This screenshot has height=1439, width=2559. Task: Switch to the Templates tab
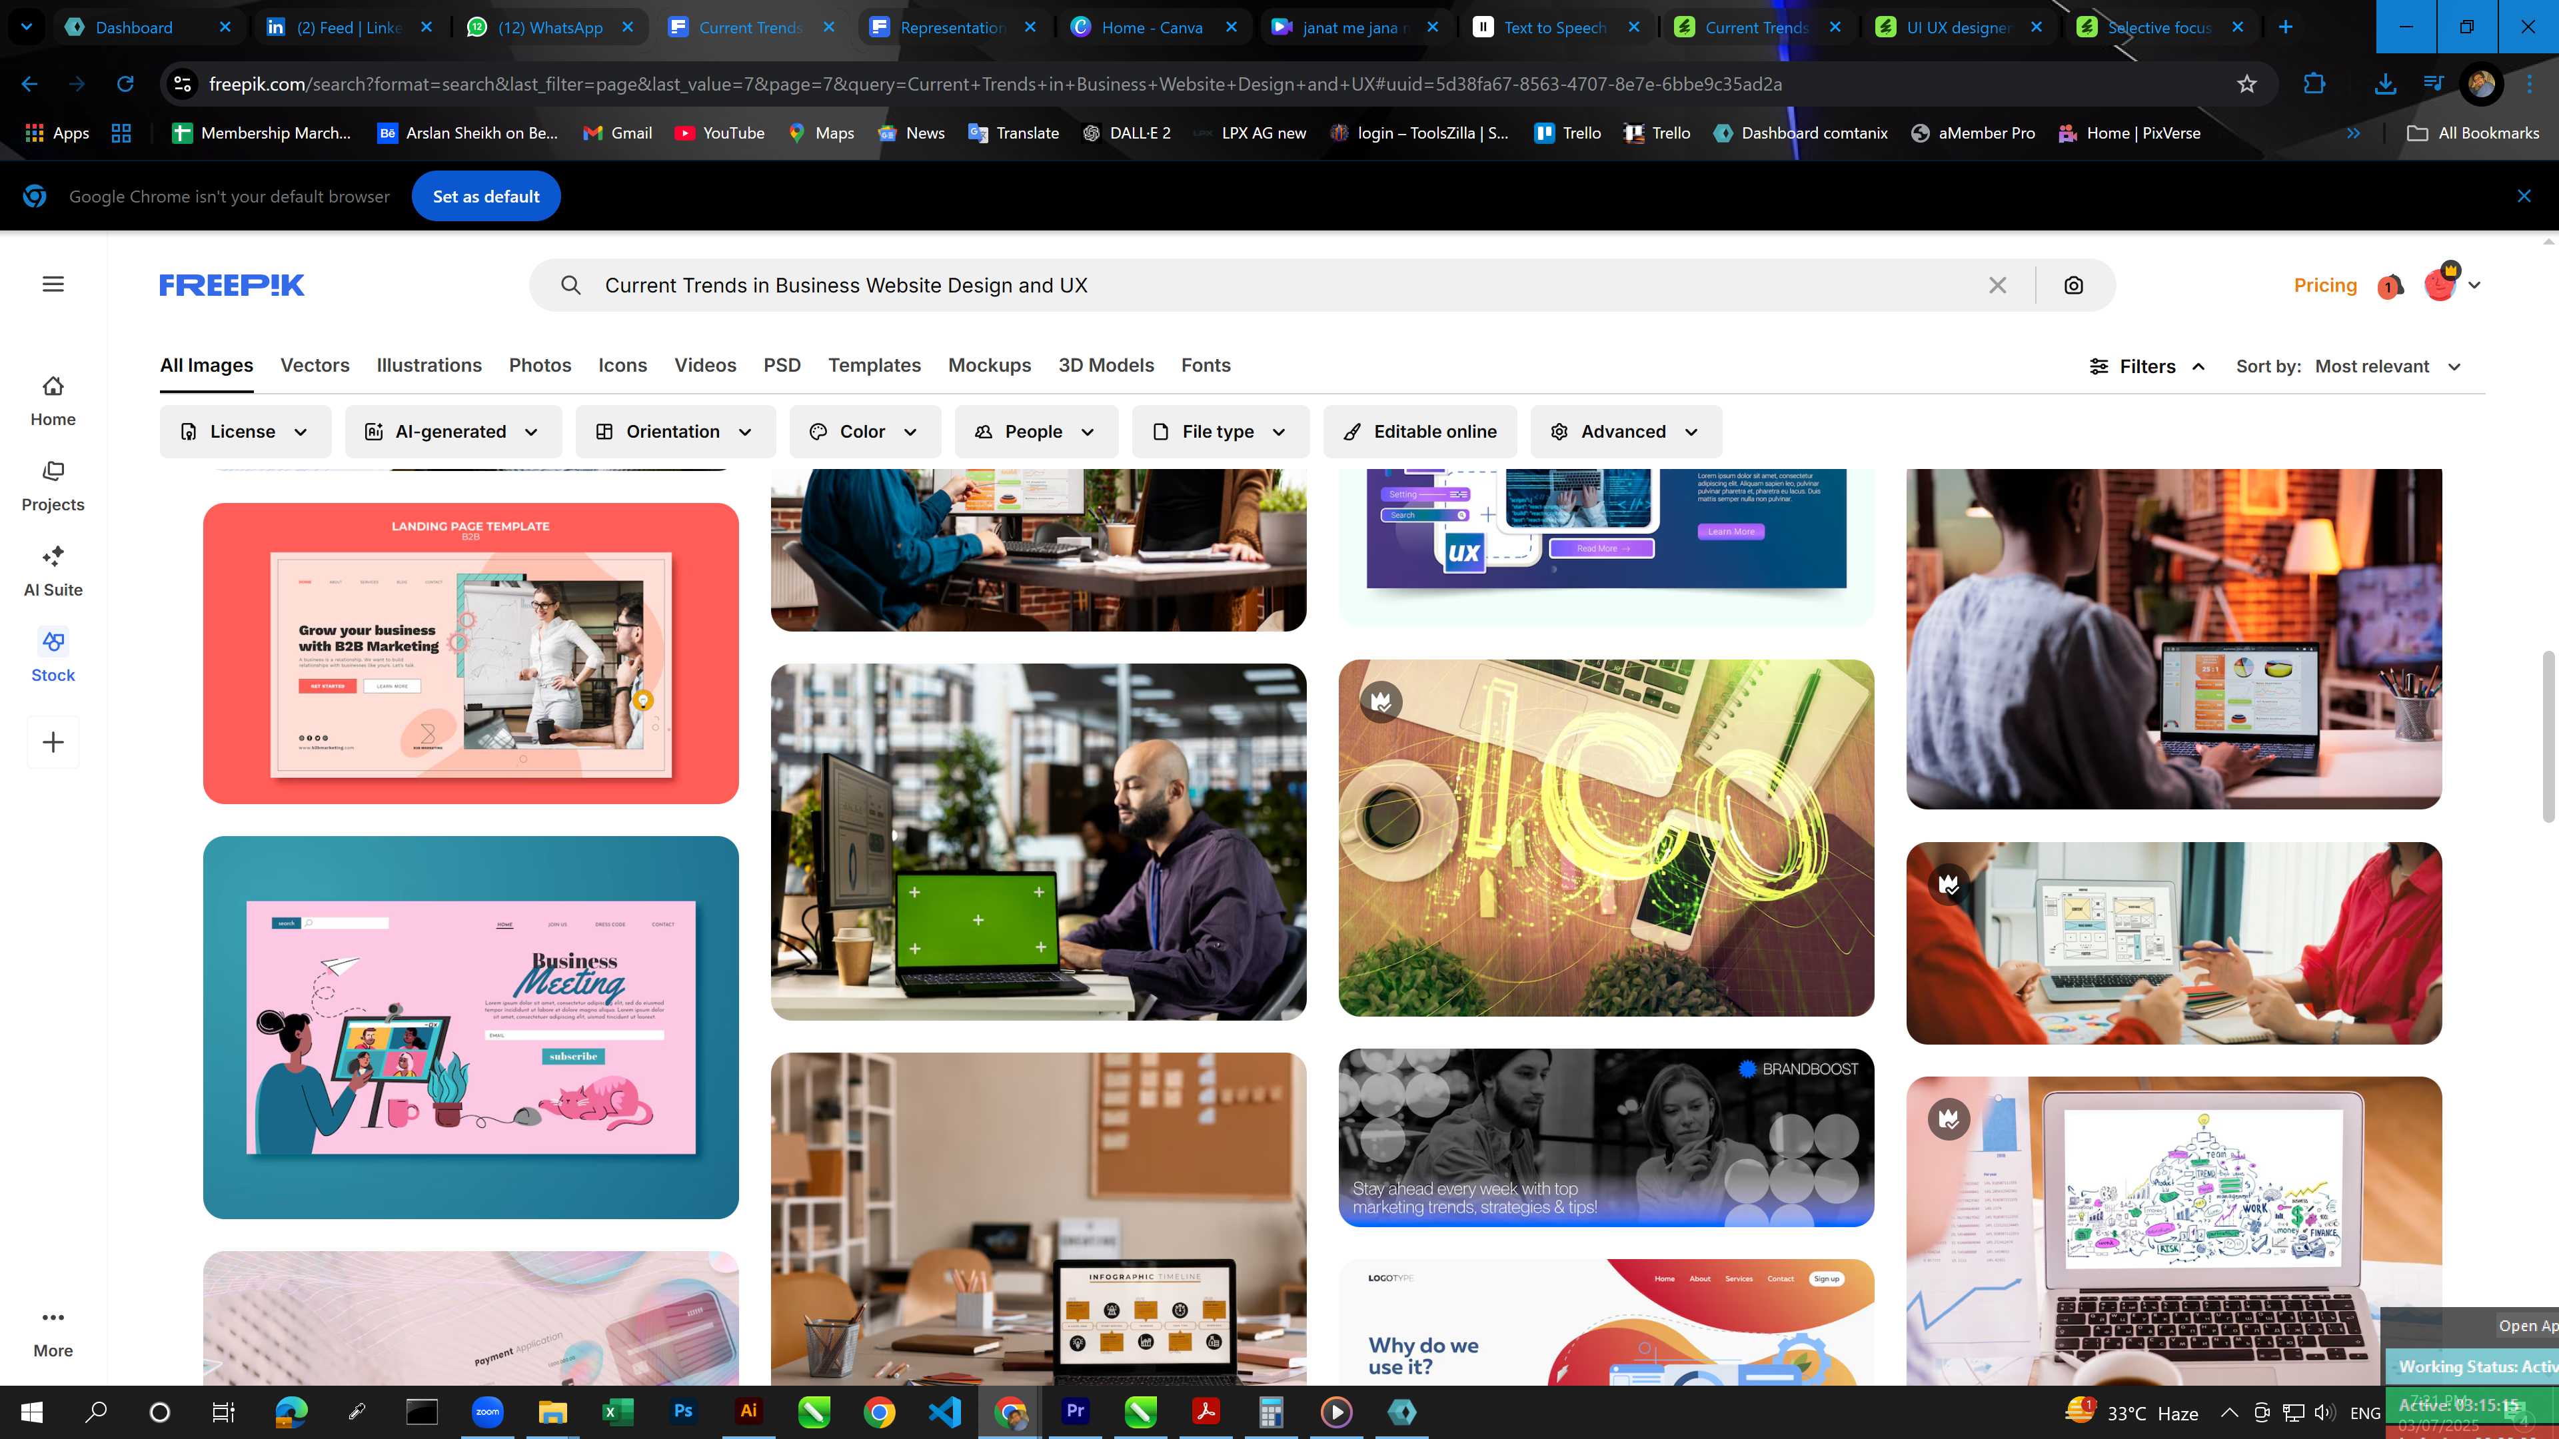(874, 364)
